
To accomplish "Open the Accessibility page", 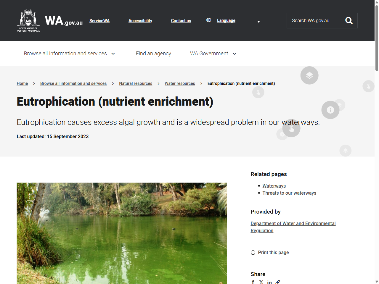I will click(x=140, y=21).
